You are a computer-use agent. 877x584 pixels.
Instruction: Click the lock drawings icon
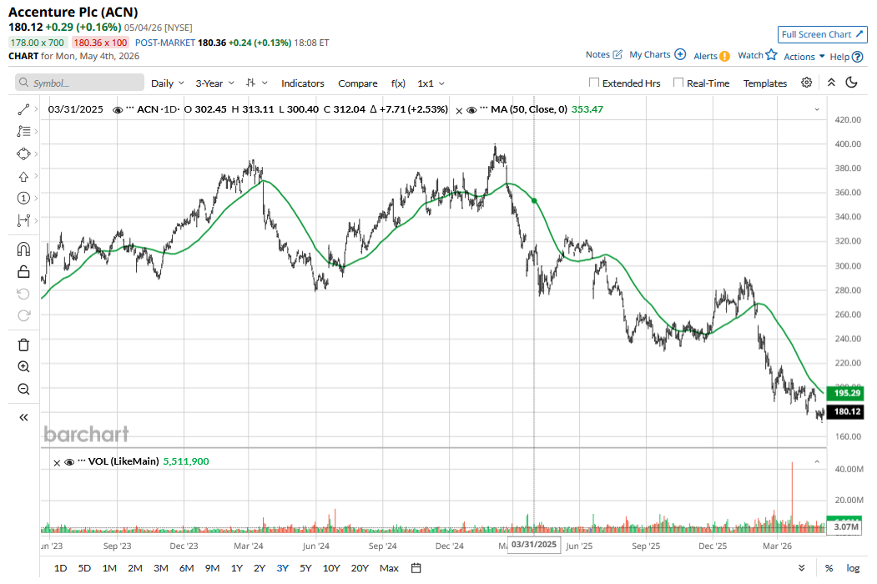coord(23,272)
